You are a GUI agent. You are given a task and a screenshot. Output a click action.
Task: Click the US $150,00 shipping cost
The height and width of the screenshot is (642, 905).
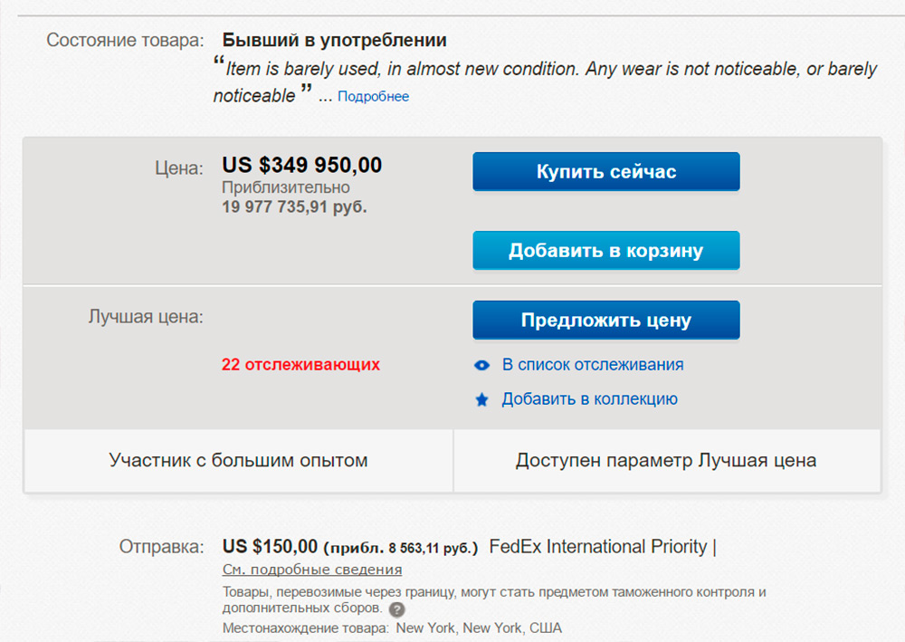point(270,547)
